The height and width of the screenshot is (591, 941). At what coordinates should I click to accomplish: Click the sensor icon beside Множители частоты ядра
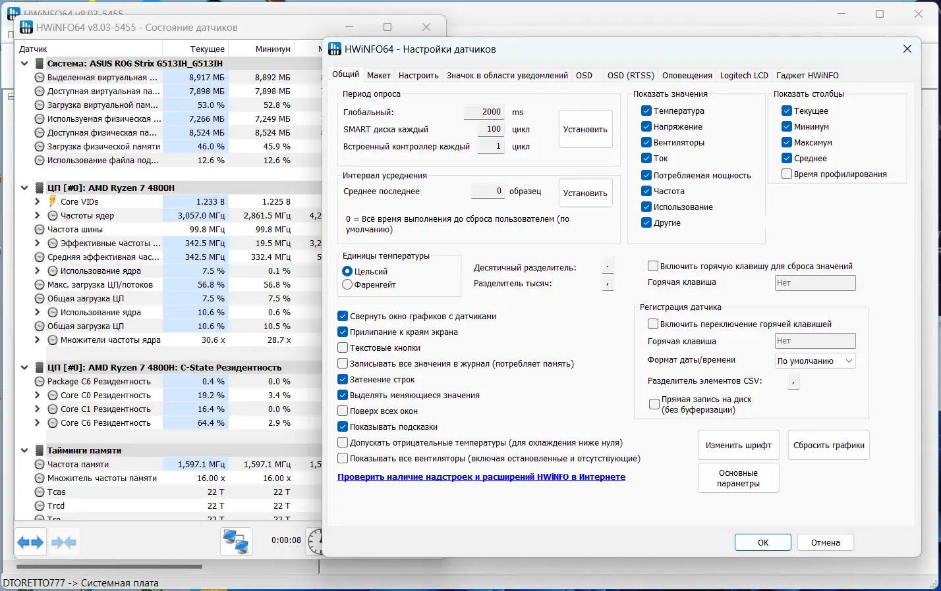(53, 340)
